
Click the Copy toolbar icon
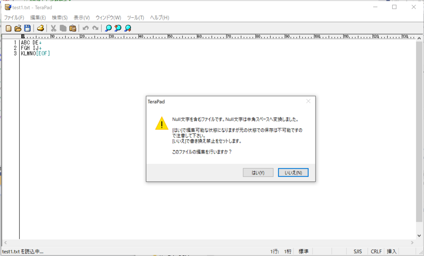(63, 28)
